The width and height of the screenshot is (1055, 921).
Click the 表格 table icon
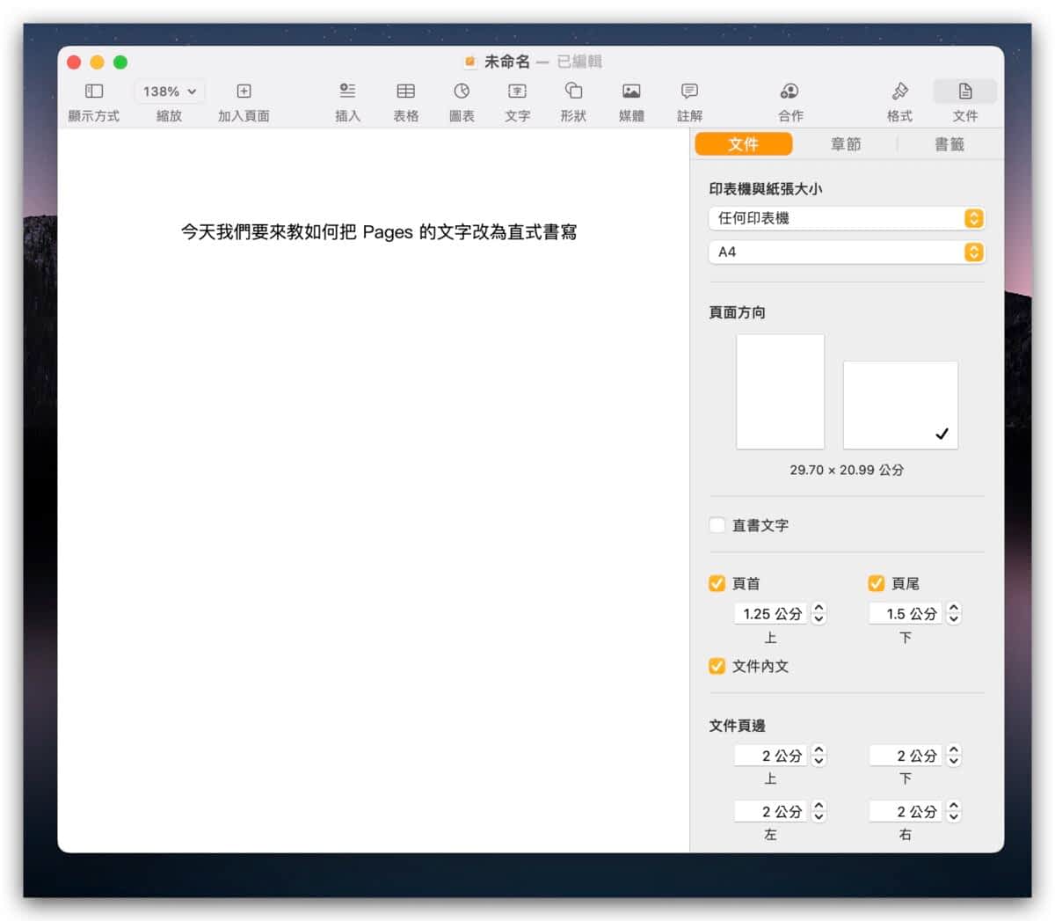405,91
